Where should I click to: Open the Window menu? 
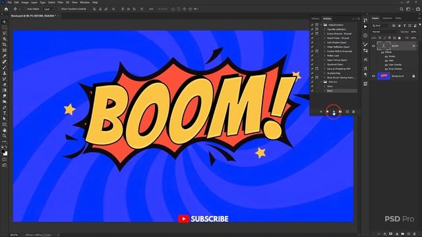(85, 3)
